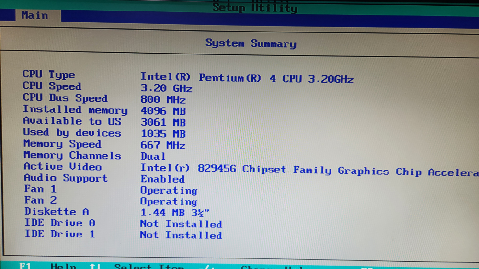Viewport: 479px width, 269px height.
Task: Click the Setup Utility title
Action: click(x=255, y=7)
